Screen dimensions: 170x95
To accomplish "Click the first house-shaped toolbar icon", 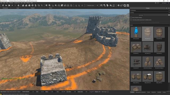I will [x=23, y=5].
